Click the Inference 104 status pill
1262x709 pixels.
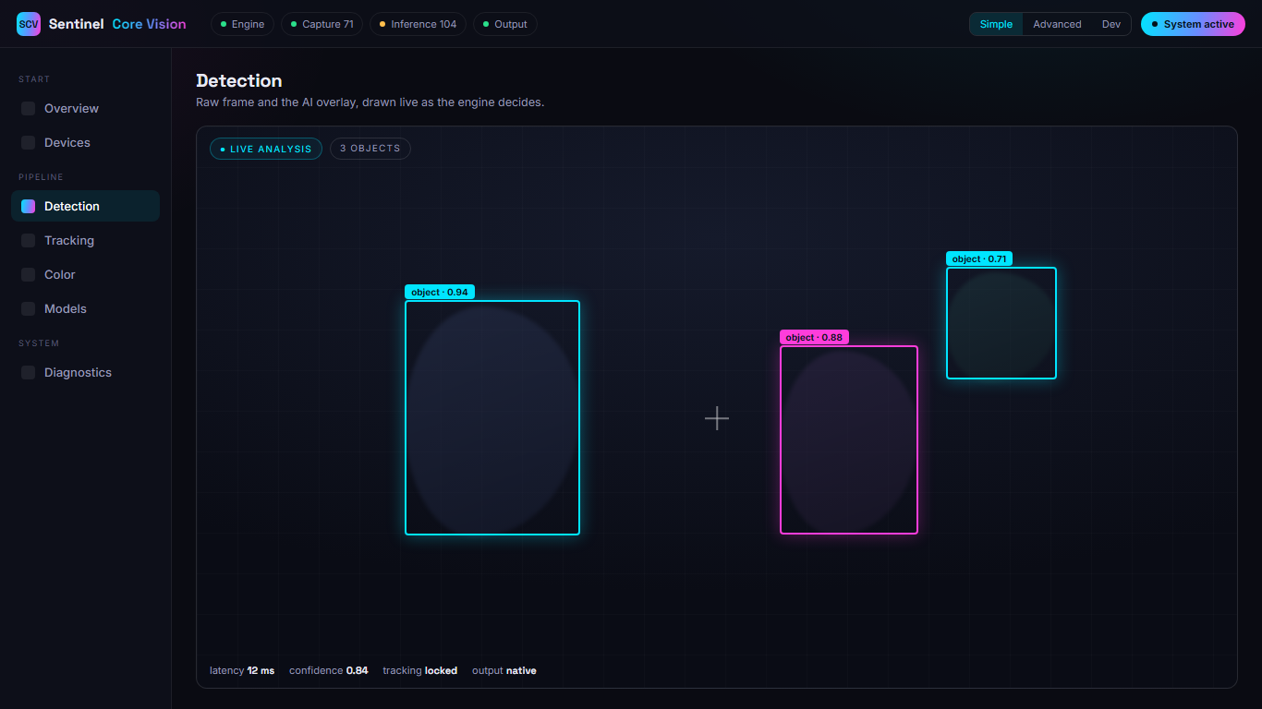click(x=418, y=24)
